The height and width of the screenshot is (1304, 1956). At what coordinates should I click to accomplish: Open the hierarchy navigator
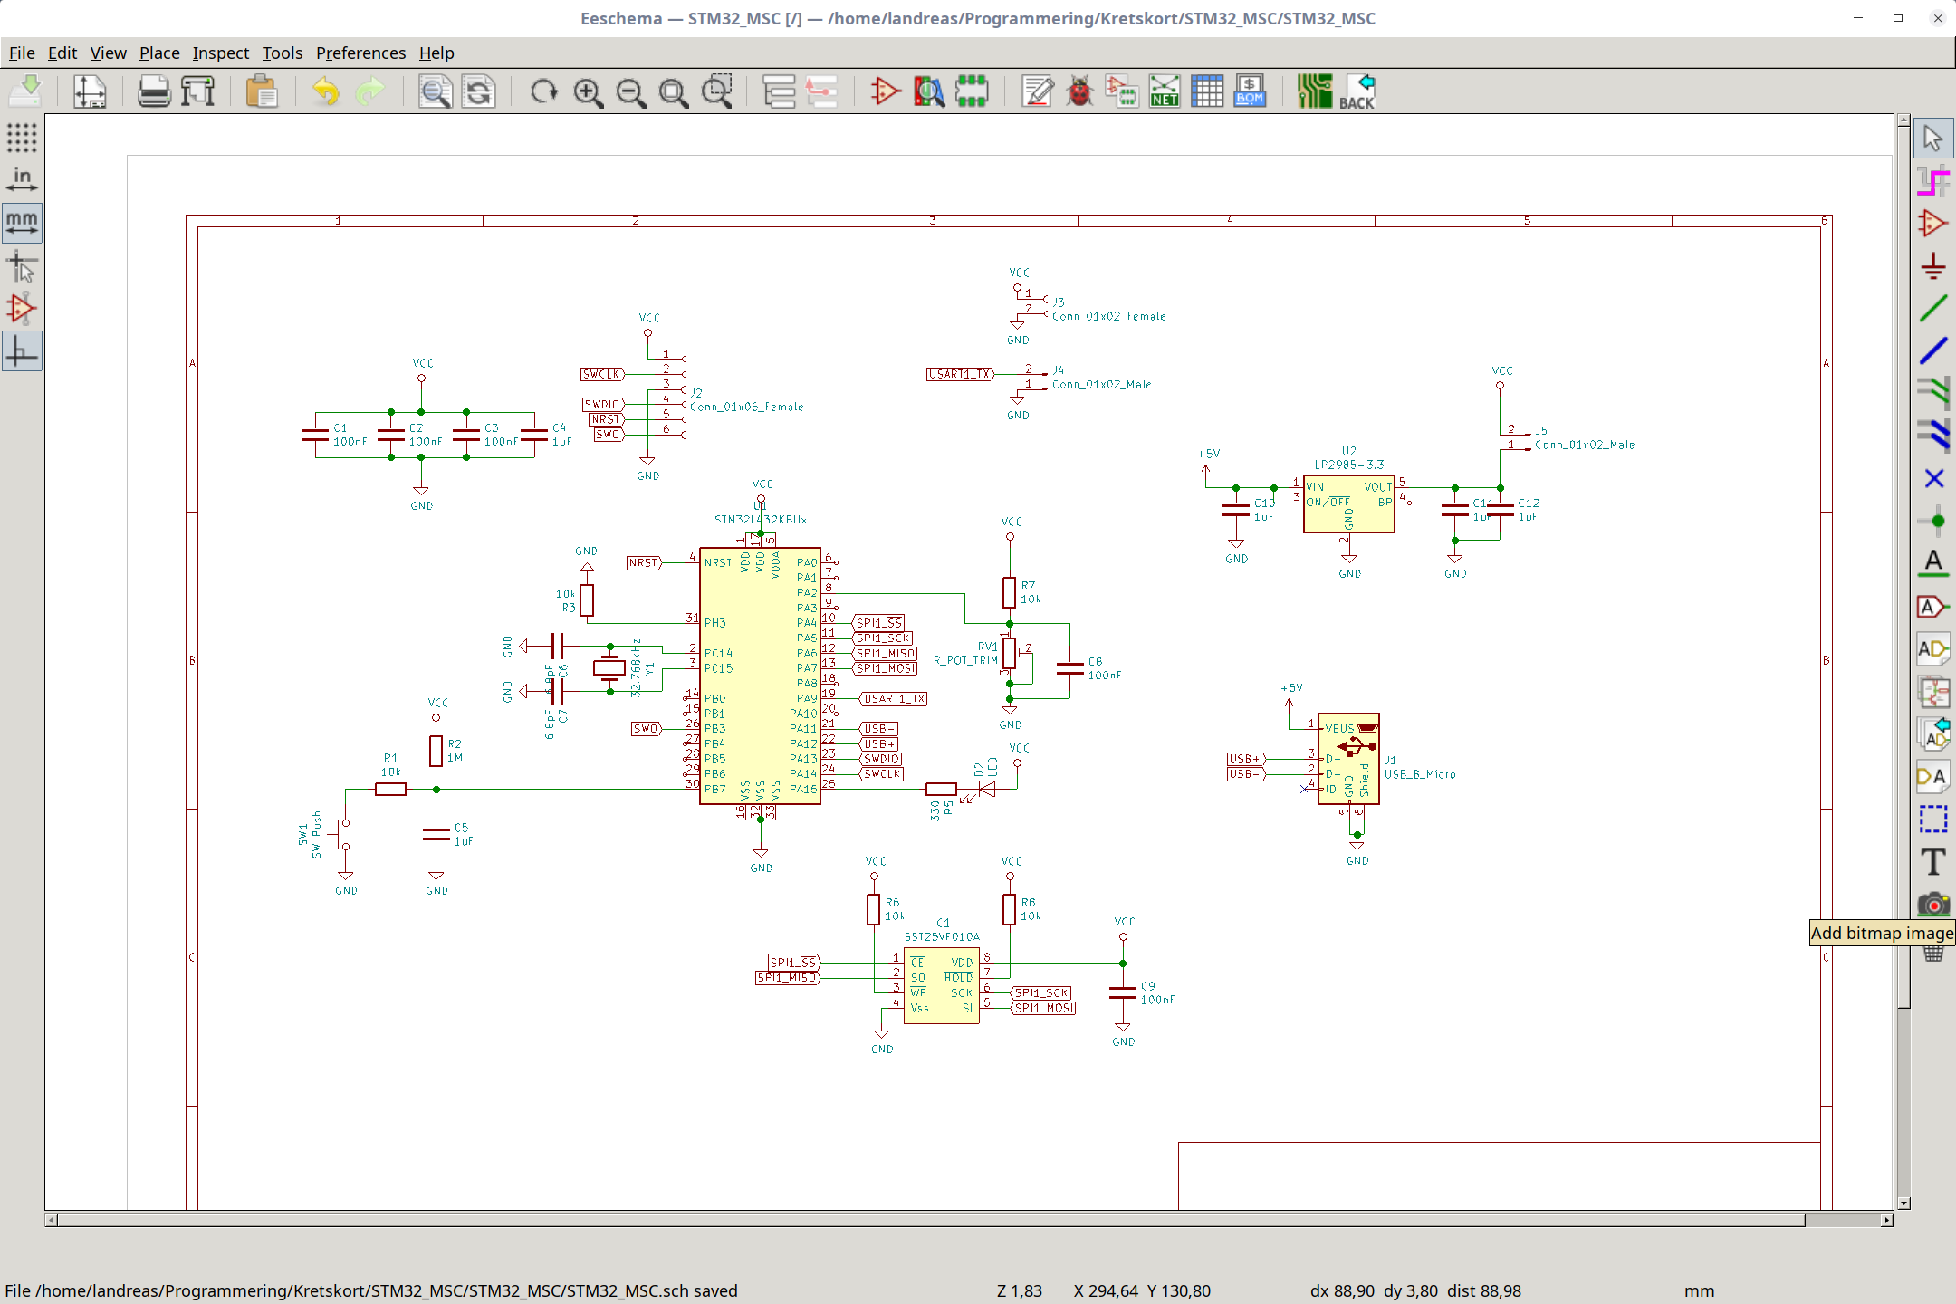click(x=779, y=91)
